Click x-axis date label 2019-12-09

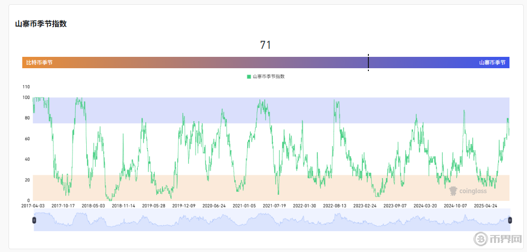coord(184,206)
